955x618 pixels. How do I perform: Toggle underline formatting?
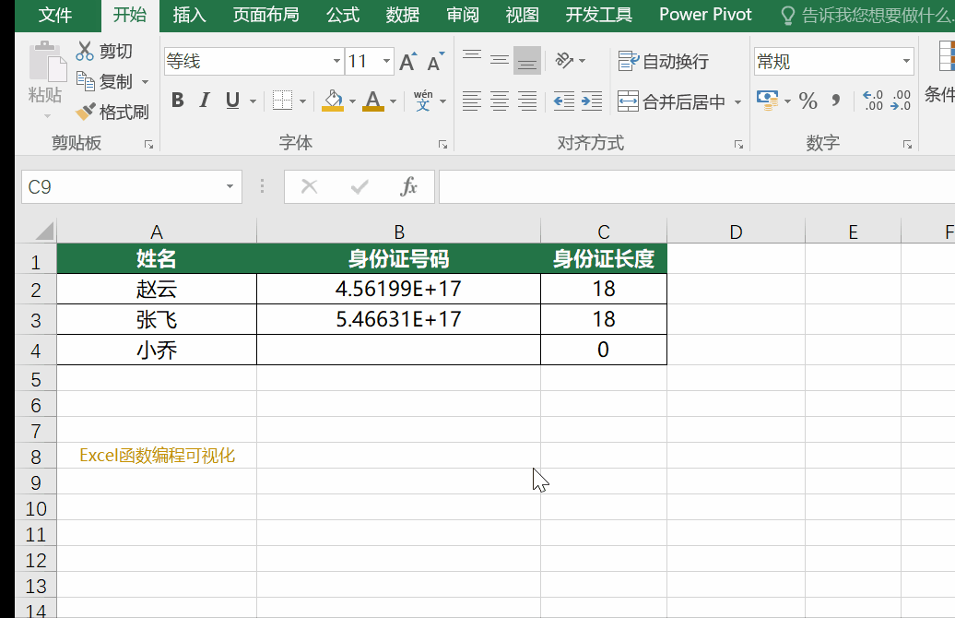click(x=232, y=100)
